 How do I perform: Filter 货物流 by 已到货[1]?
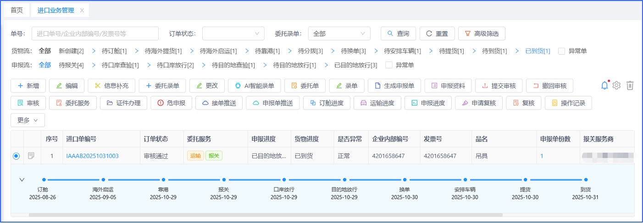tap(538, 51)
